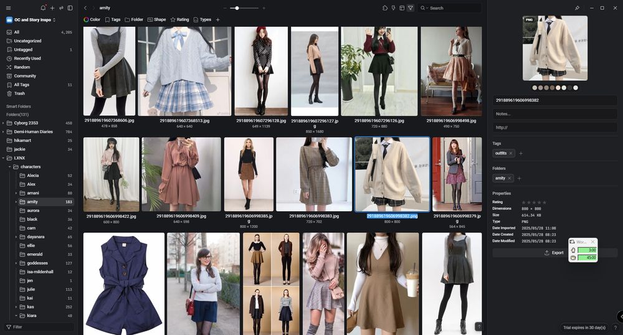The image size is (623, 335).
Task: Open the layout view options icon
Action: point(402,8)
